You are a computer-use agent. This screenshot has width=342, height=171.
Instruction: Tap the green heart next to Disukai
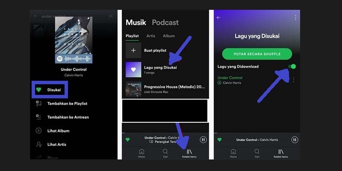pyautogui.click(x=38, y=90)
